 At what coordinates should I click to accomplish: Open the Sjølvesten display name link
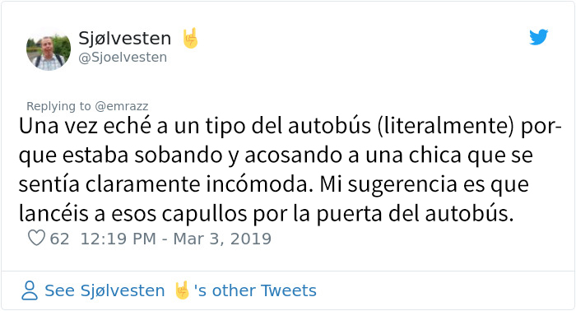(125, 38)
